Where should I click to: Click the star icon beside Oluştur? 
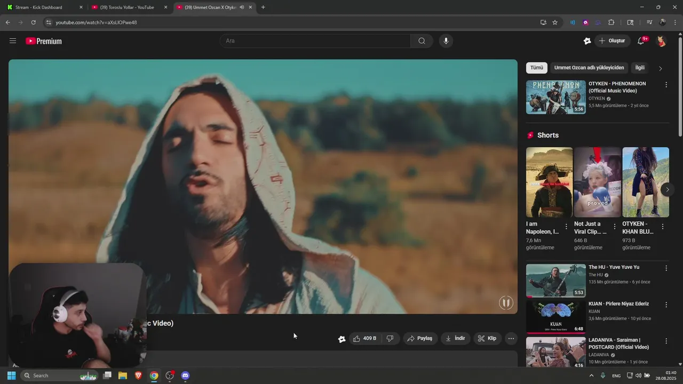(x=587, y=41)
